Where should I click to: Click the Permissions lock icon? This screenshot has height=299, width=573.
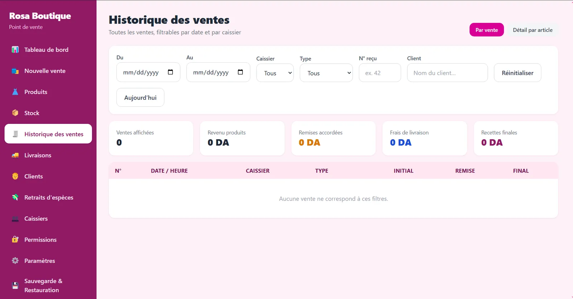coord(15,240)
